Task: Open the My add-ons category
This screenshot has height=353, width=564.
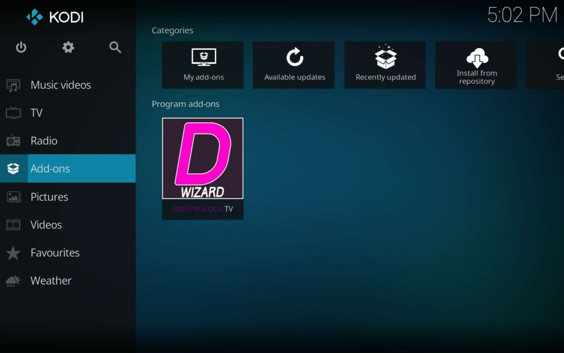Action: point(203,65)
